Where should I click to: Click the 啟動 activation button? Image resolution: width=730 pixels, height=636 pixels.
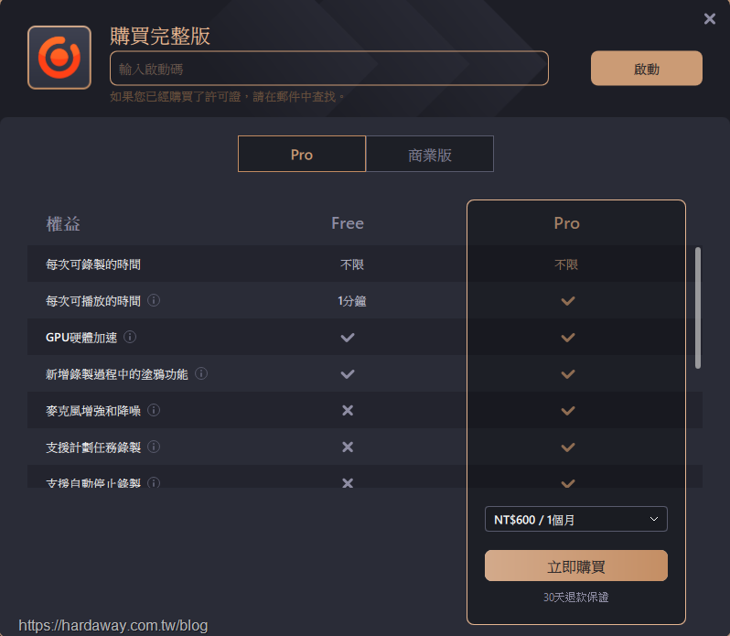[x=646, y=69]
